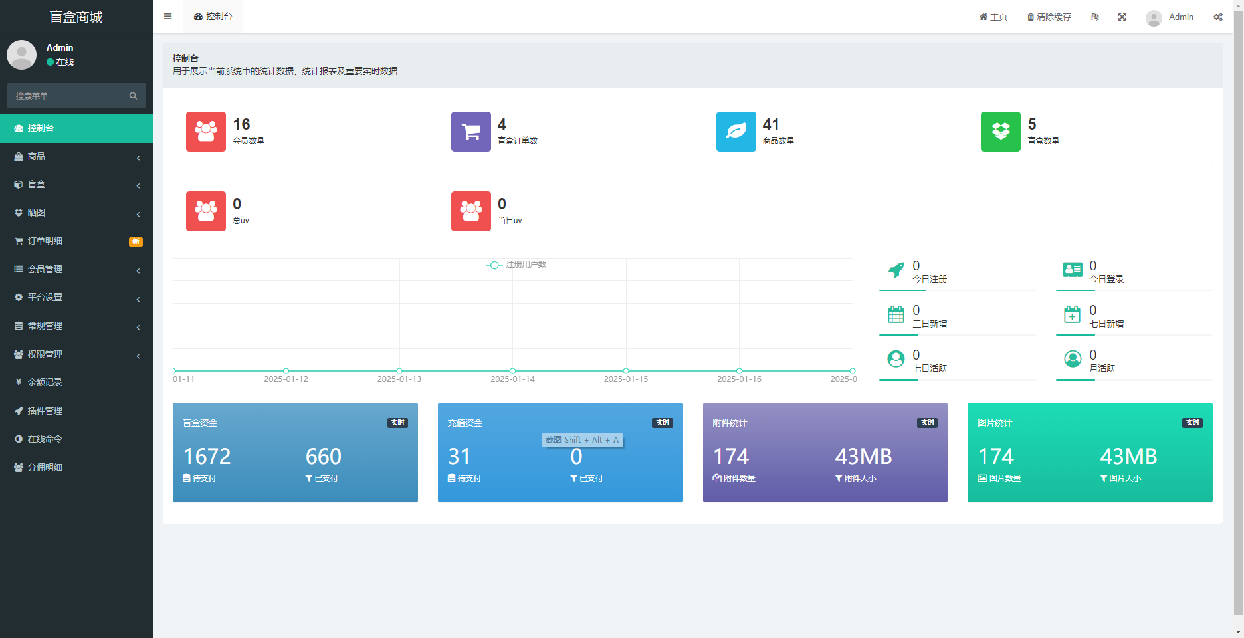Expand the 盲盒 sidebar submenu

[x=76, y=185]
